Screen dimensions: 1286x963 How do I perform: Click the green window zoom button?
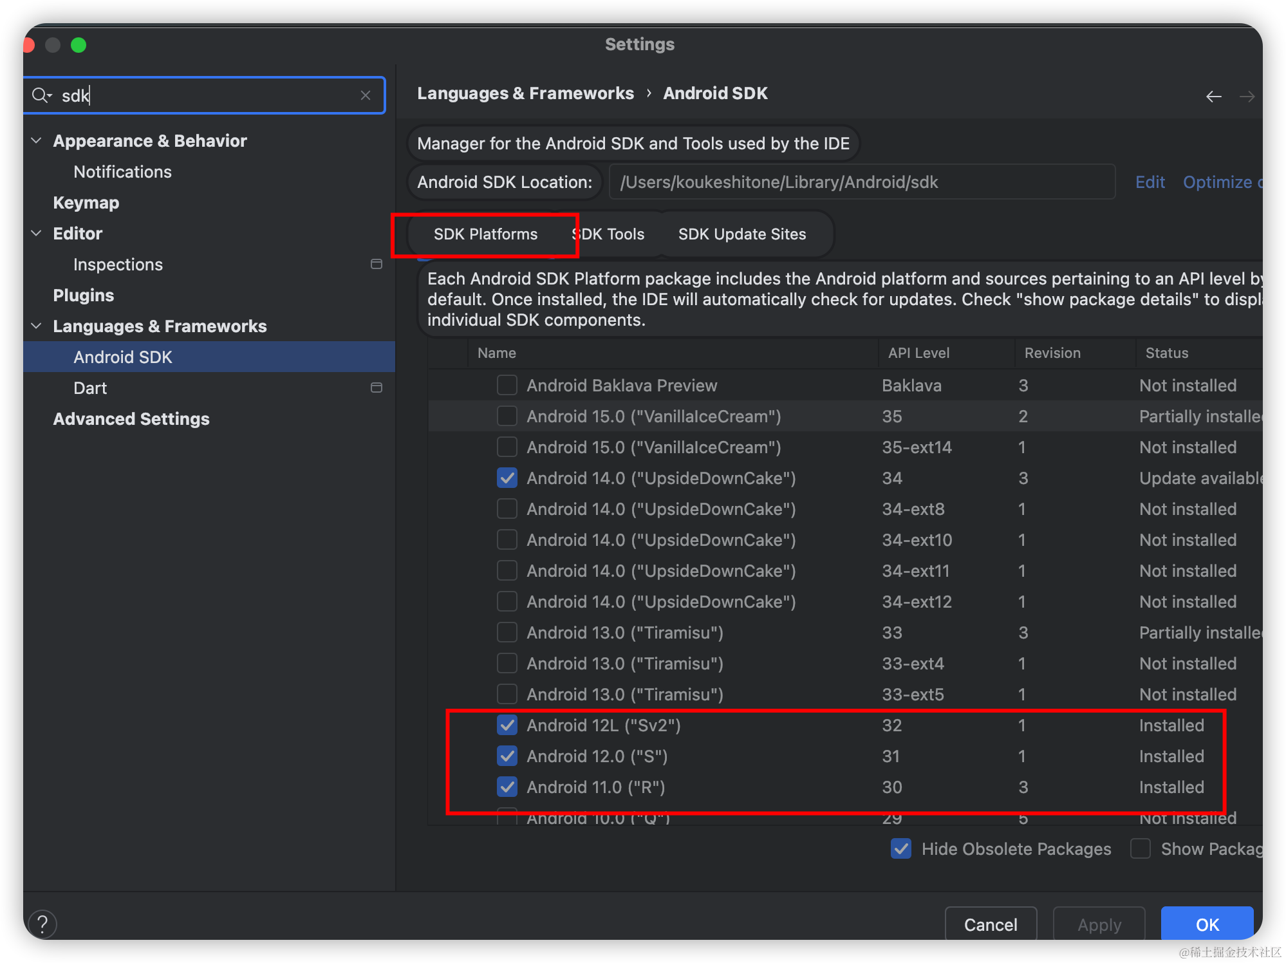click(x=79, y=45)
